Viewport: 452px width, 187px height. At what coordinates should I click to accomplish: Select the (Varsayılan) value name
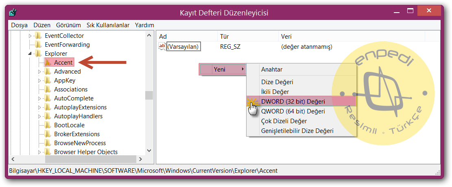point(183,46)
